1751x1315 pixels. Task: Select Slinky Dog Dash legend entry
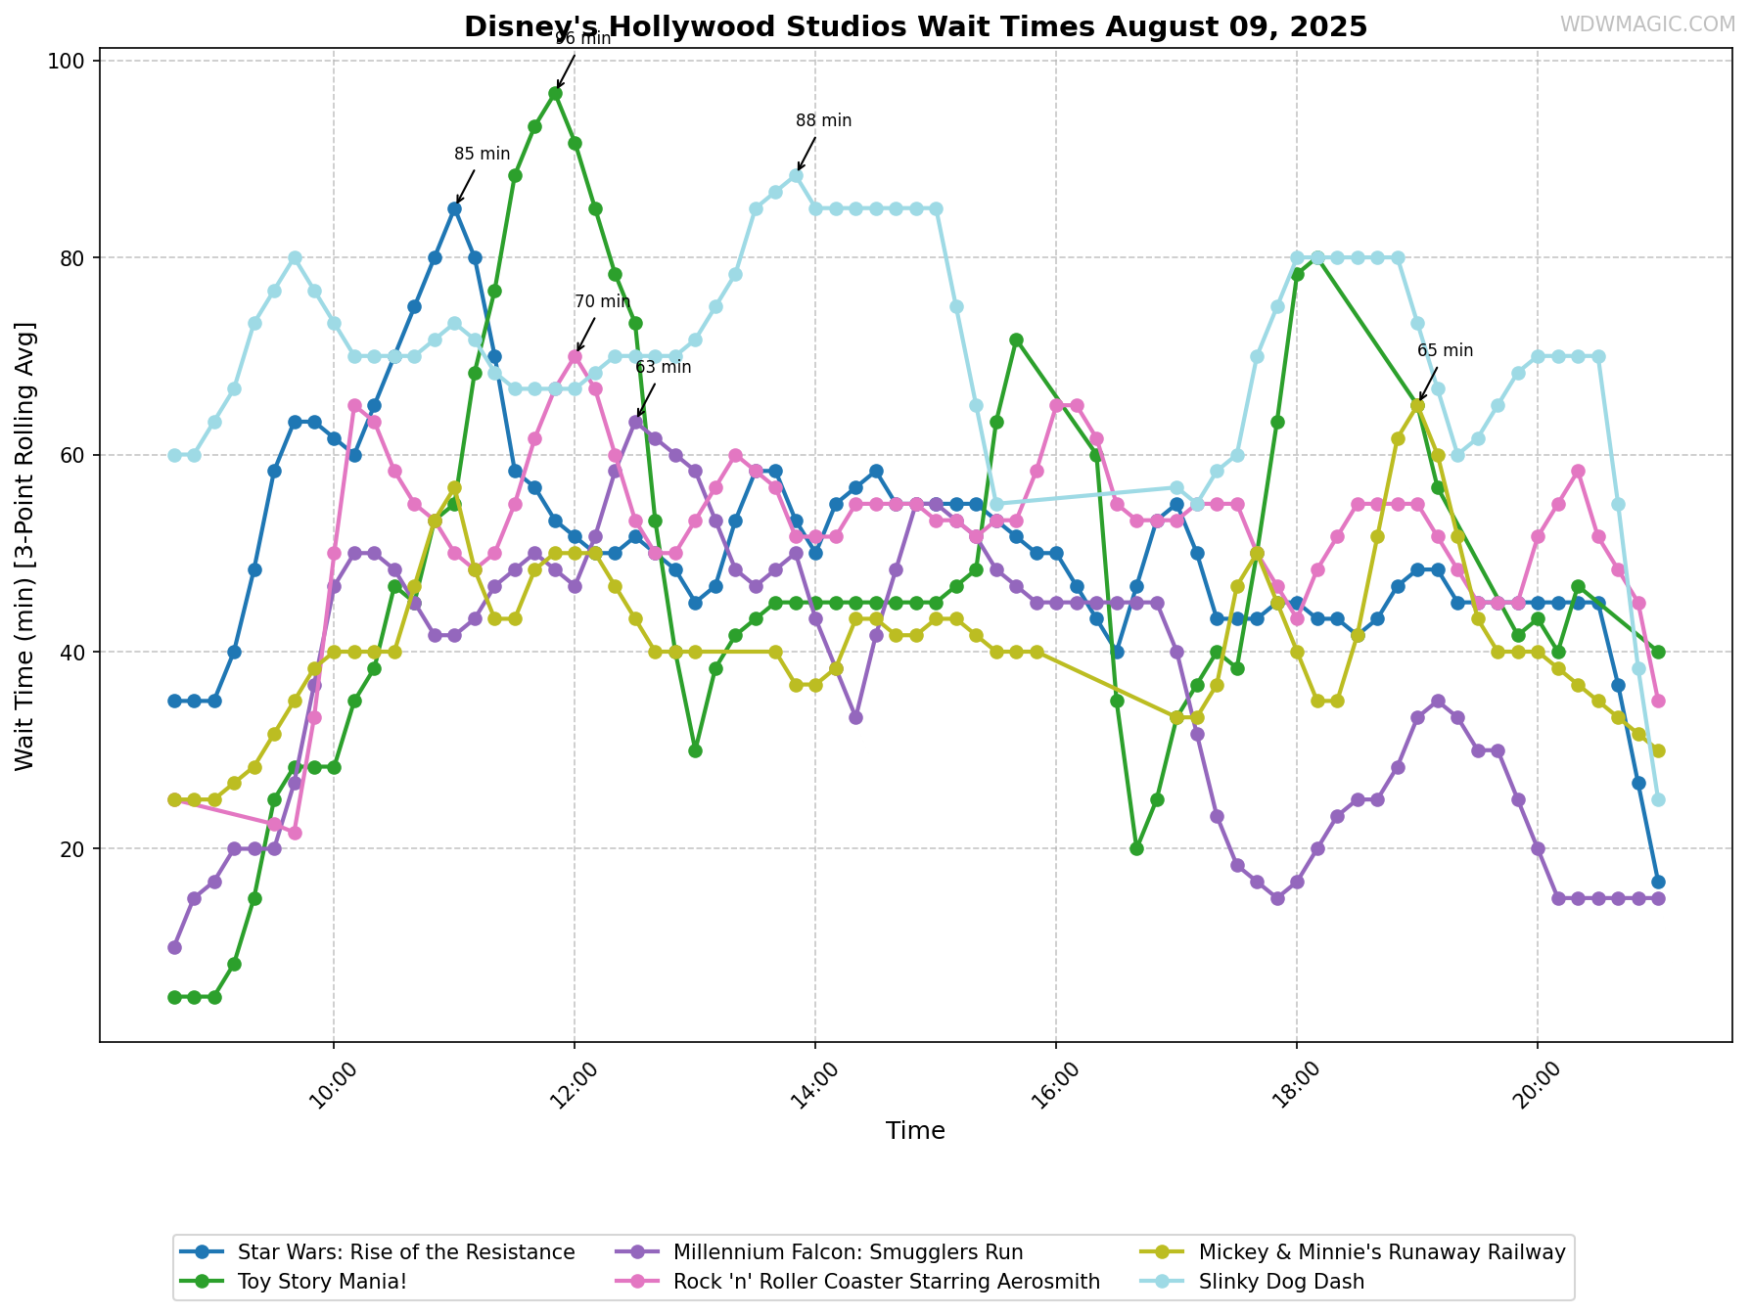1253,1282
